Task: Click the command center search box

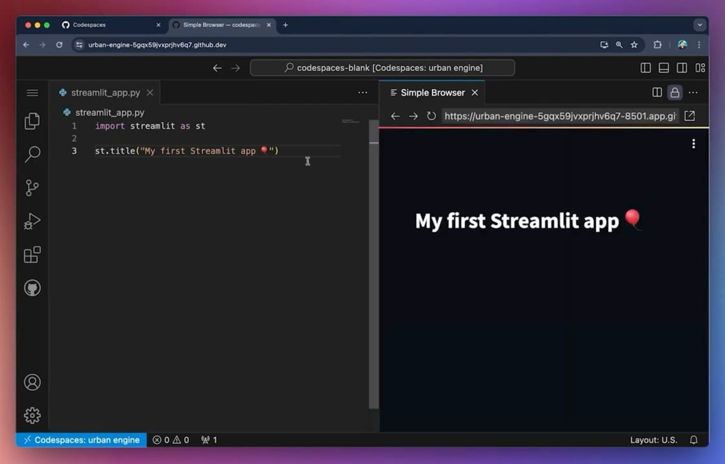Action: tap(382, 67)
